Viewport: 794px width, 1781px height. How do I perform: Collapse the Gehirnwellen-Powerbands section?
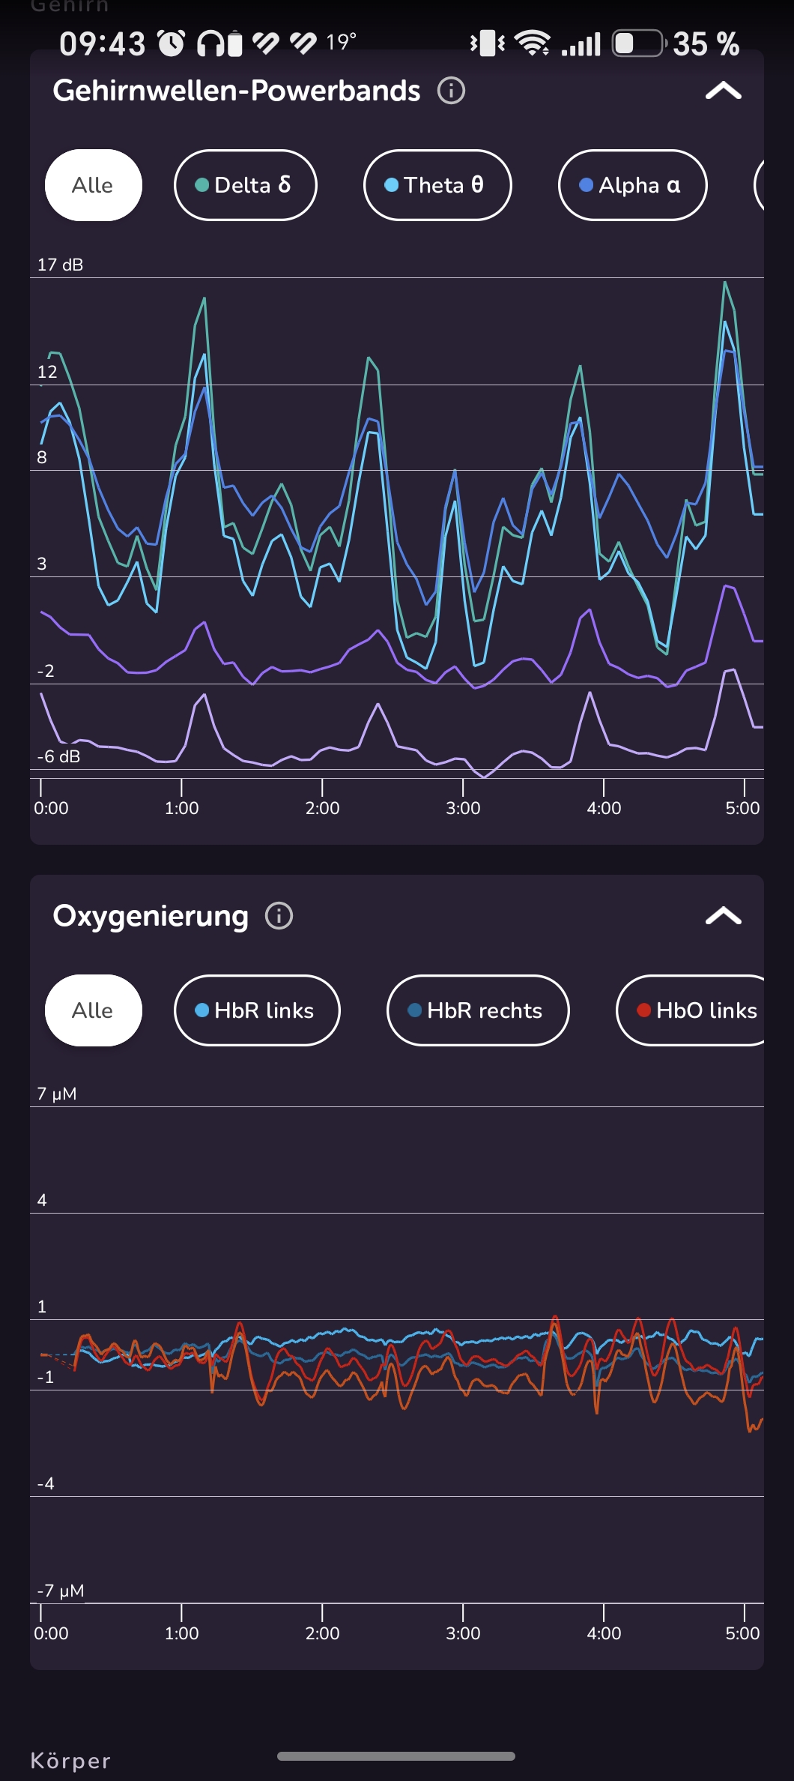[723, 91]
